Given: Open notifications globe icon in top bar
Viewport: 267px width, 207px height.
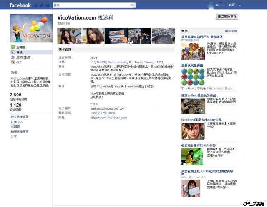Looking at the screenshot, I should pyautogui.click(x=48, y=5).
